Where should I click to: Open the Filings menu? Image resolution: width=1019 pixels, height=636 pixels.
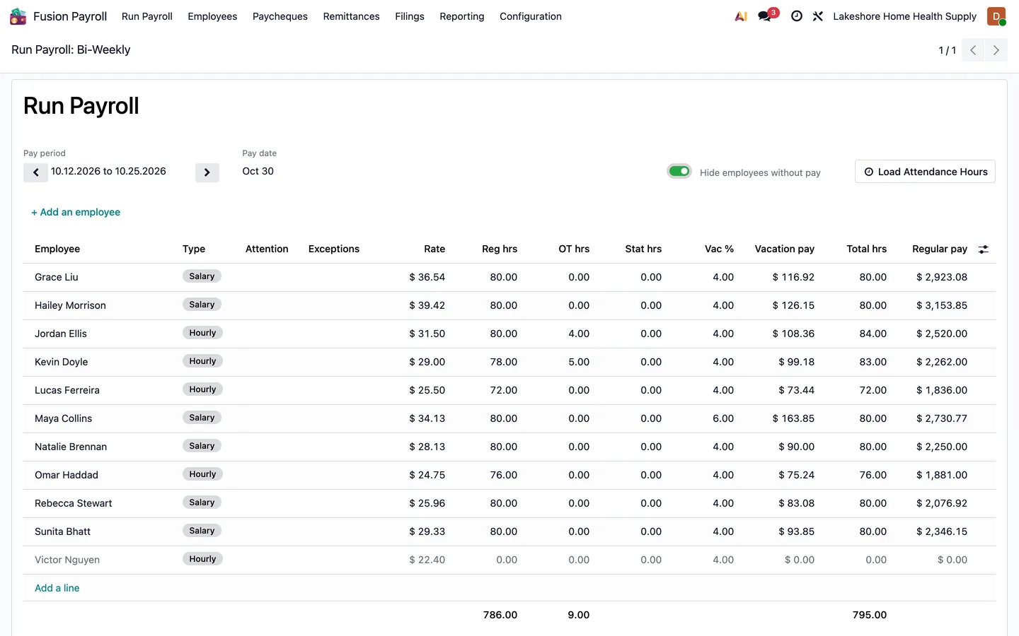click(x=410, y=16)
